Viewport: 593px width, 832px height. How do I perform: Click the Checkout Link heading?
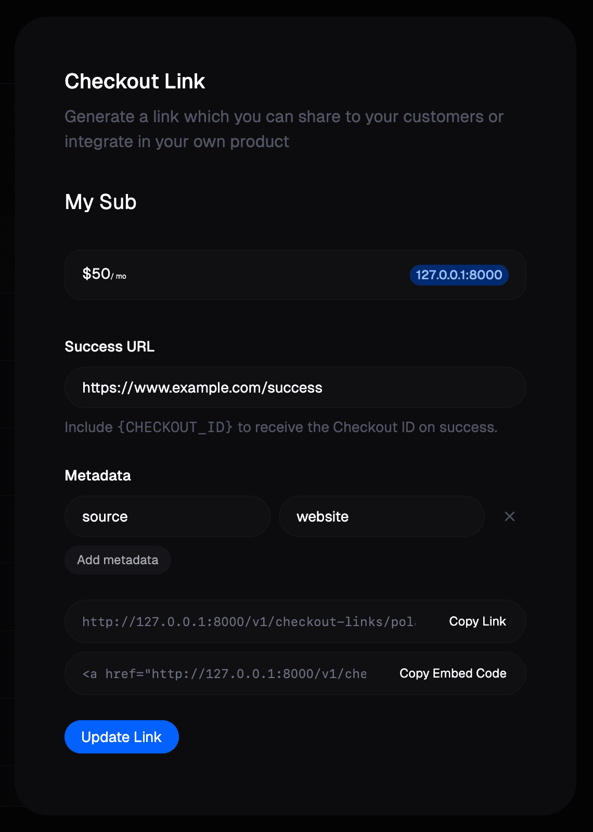pyautogui.click(x=135, y=81)
